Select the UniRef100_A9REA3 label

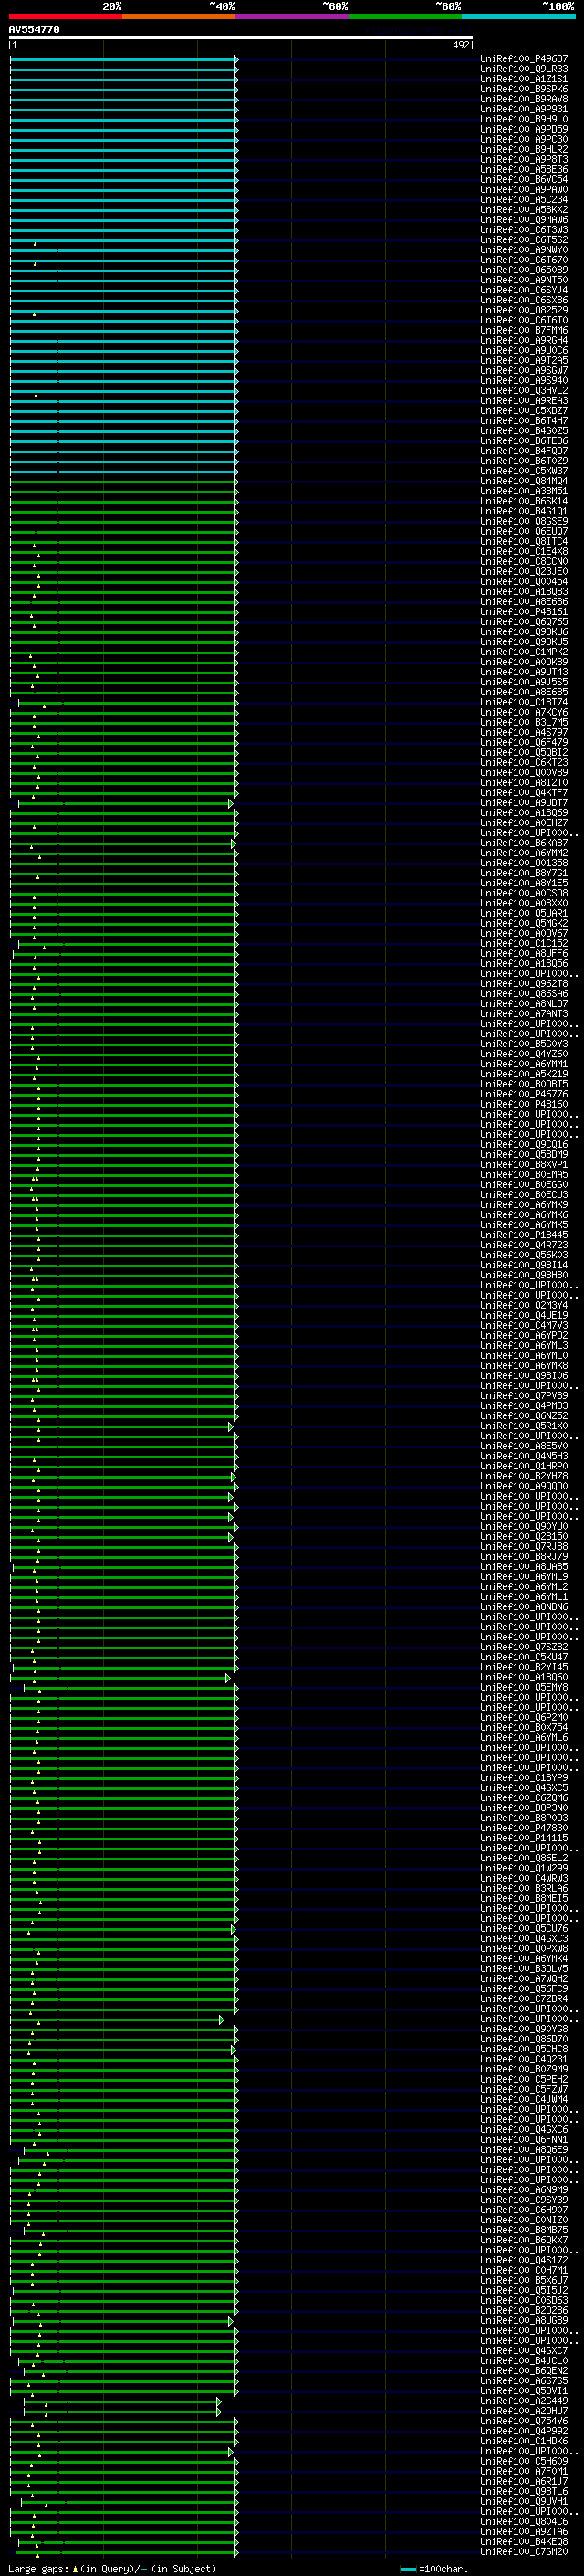(524, 400)
